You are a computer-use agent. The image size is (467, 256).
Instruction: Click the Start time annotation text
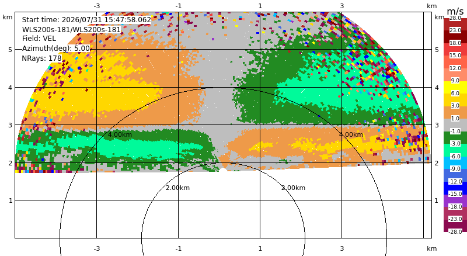86,20
